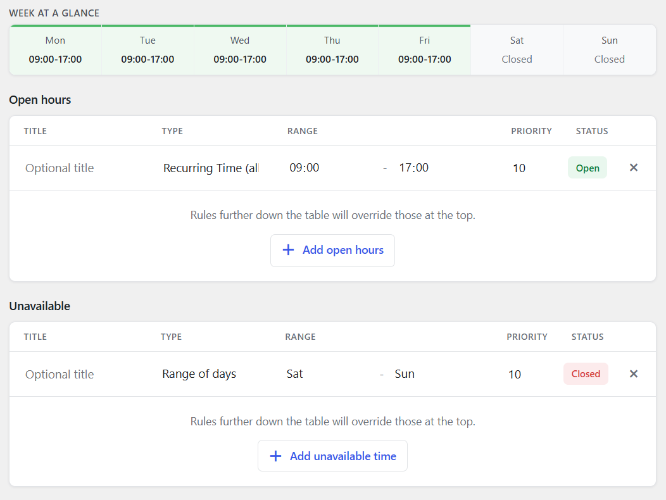Click the plus icon beside Add open hours

click(288, 250)
